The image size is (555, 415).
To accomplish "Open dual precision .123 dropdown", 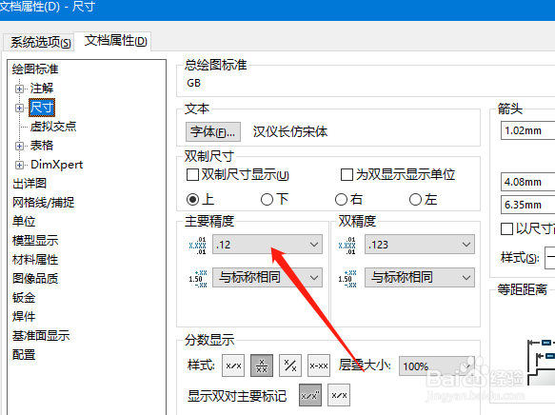I will click(420, 245).
